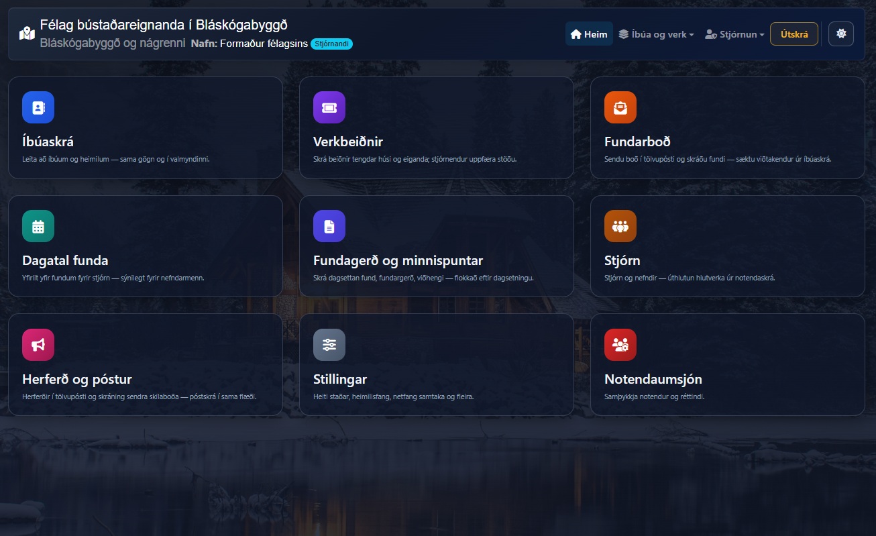Image resolution: width=876 pixels, height=536 pixels.
Task: Click the orange Fundarboð envelope icon
Action: pyautogui.click(x=620, y=107)
